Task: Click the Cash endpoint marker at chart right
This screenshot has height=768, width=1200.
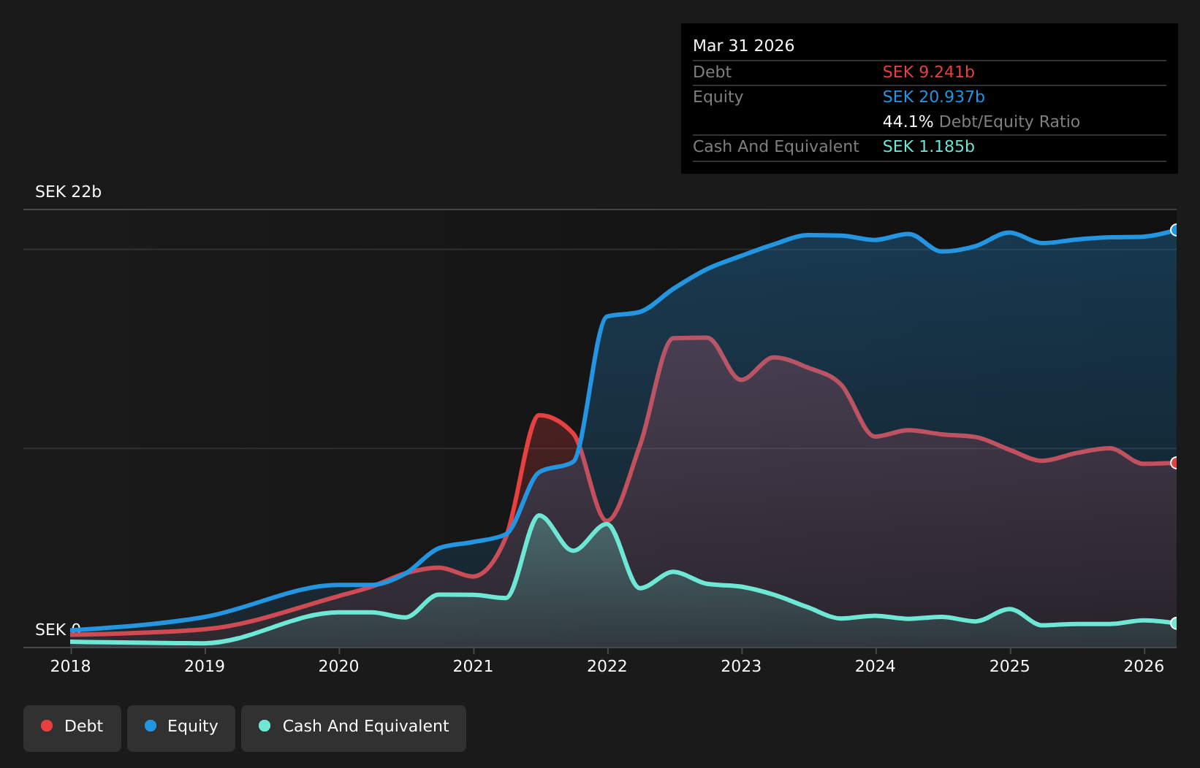Action: click(x=1175, y=623)
